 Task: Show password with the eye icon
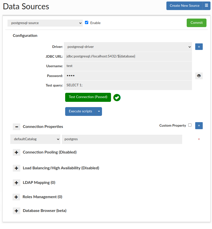(x=199, y=76)
